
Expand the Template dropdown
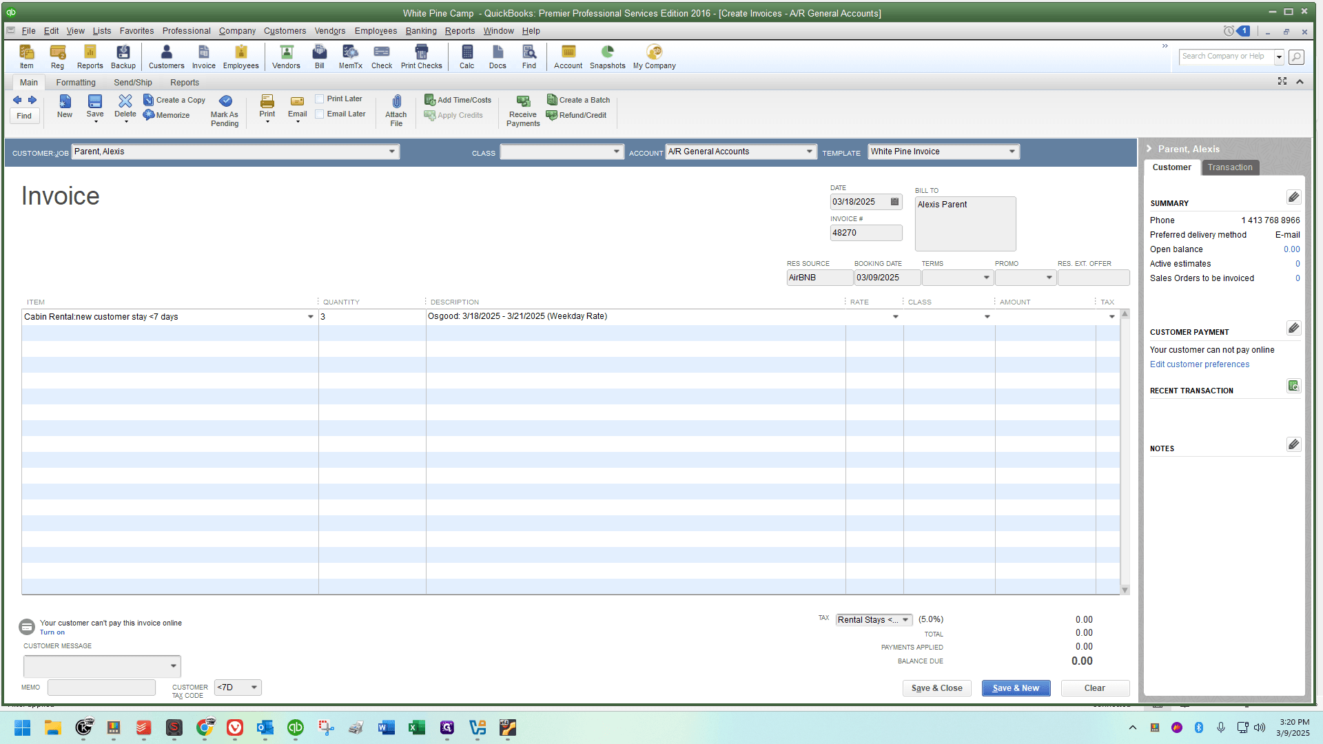coord(1012,152)
